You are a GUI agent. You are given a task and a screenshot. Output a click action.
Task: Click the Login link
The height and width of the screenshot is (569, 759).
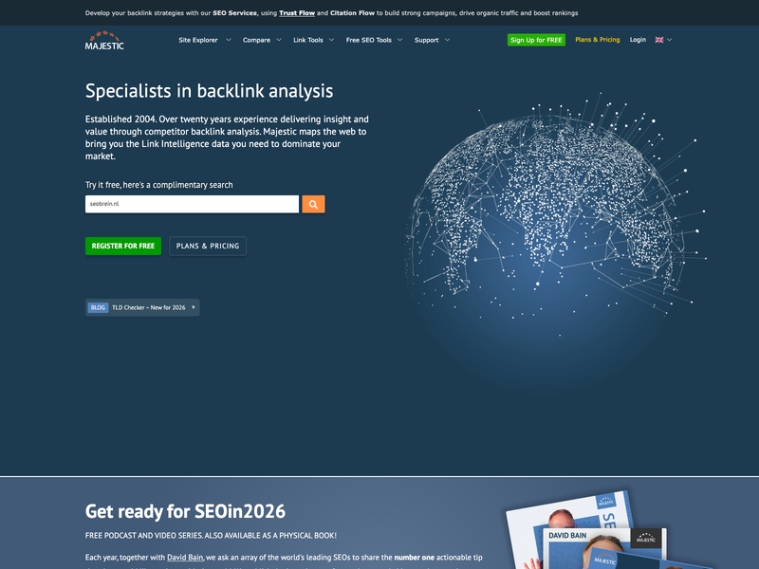[x=638, y=40]
